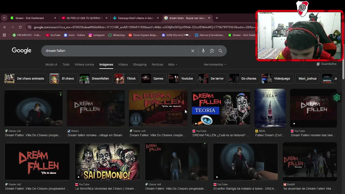Select the Shopping tab
Viewport: 345px width, 194px height.
pos(140,64)
